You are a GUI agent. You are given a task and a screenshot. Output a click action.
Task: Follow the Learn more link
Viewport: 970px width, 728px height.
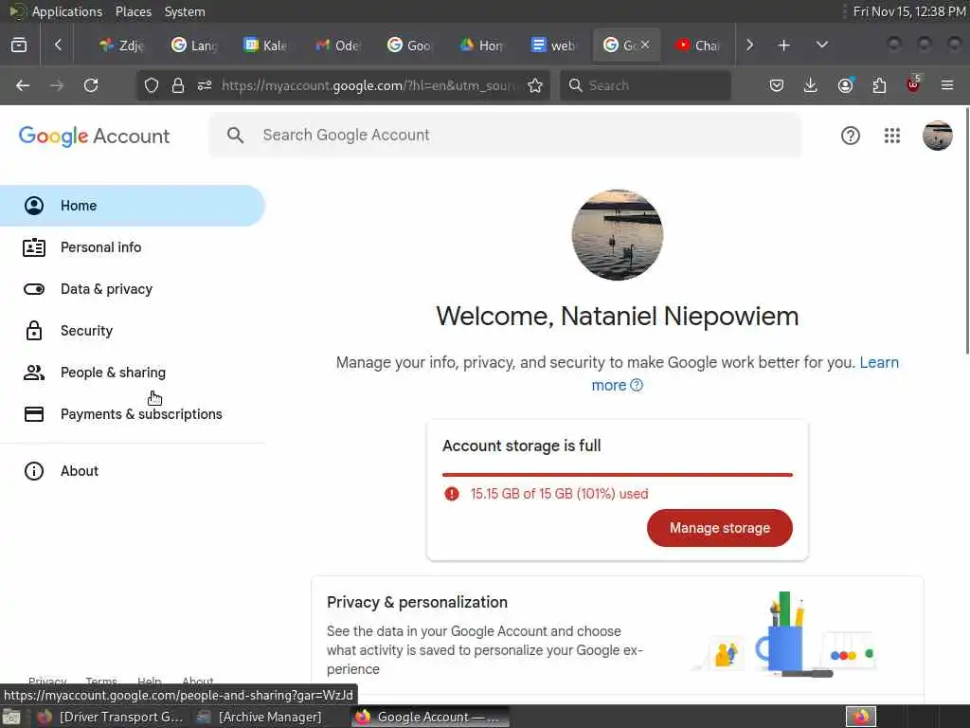point(878,363)
